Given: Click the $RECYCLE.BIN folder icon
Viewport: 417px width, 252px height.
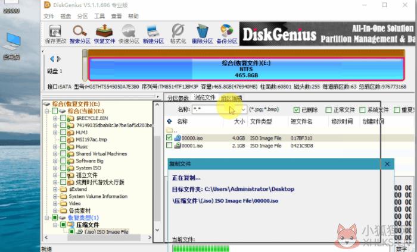Looking at the screenshot, I should coord(70,118).
